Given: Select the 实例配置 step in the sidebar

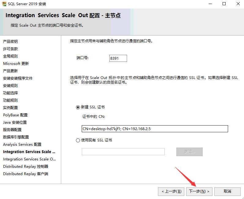Looking at the screenshot, I should click(10, 108).
